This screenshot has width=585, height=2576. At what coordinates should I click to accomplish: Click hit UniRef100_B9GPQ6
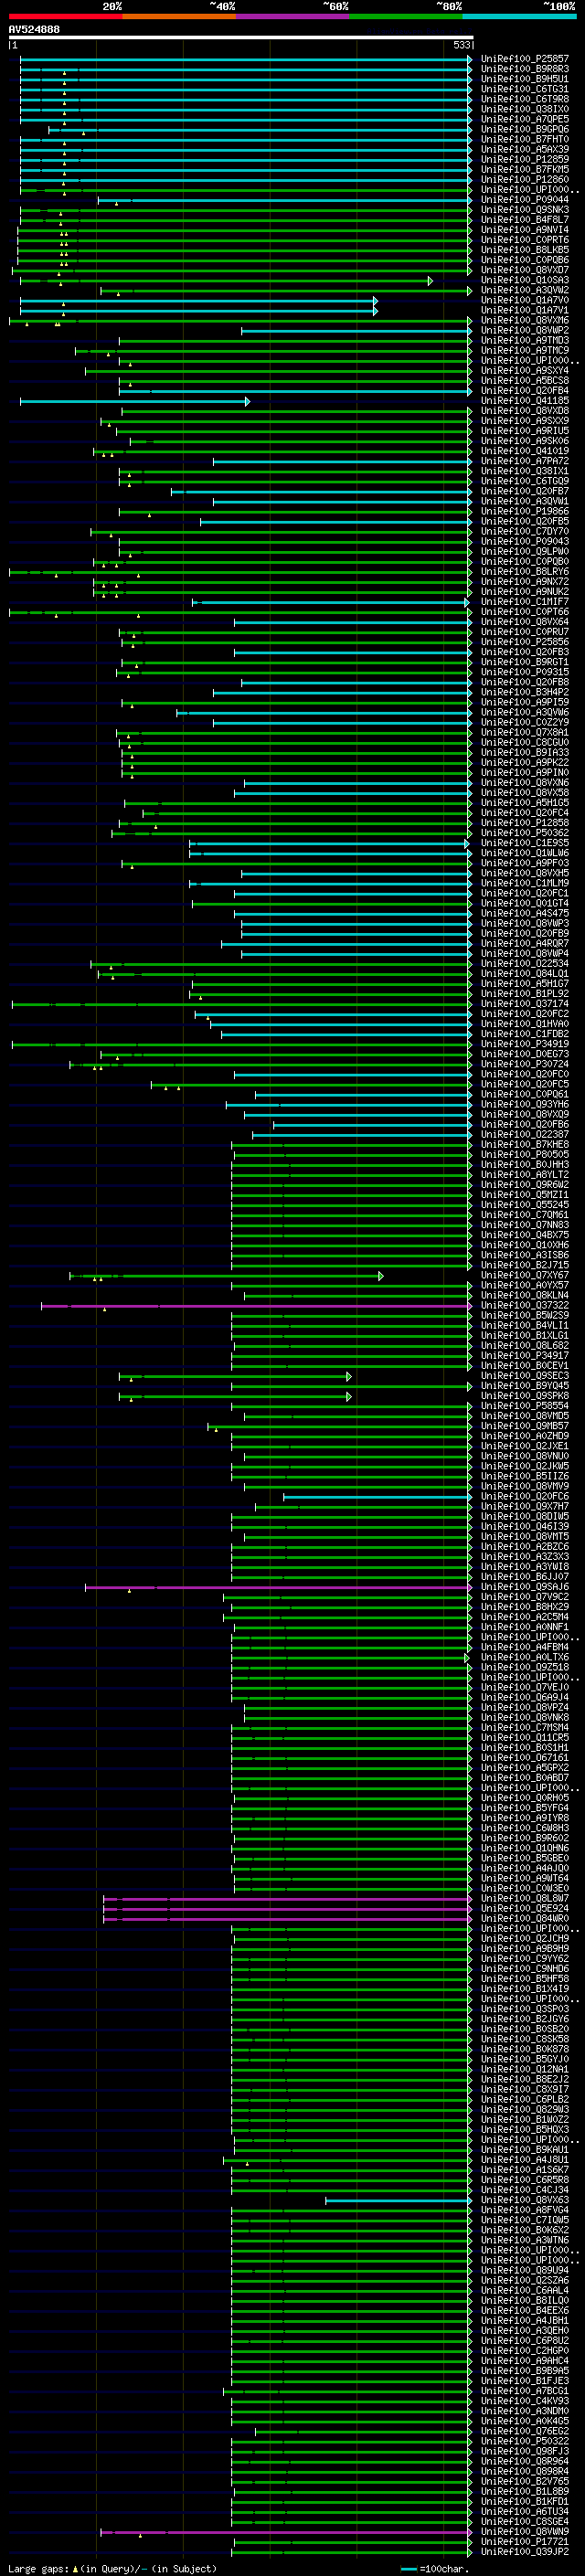(525, 129)
